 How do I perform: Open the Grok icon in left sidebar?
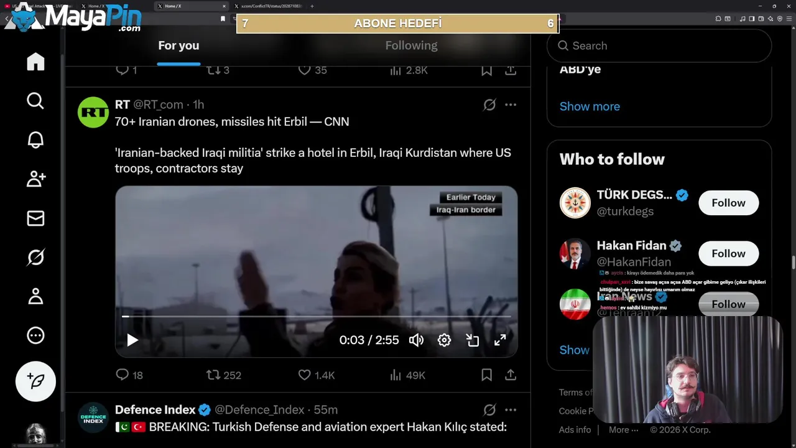click(35, 257)
